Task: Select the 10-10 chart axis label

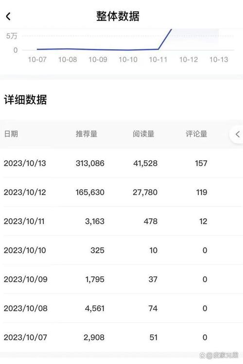Action: 128,59
